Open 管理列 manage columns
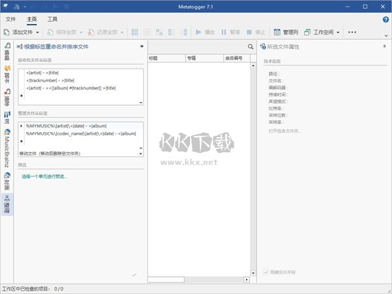The height and width of the screenshot is (294, 392). click(x=286, y=32)
